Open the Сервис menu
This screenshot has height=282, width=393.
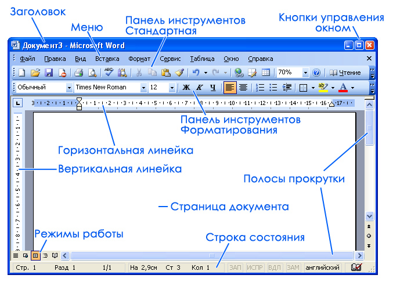[x=170, y=59]
